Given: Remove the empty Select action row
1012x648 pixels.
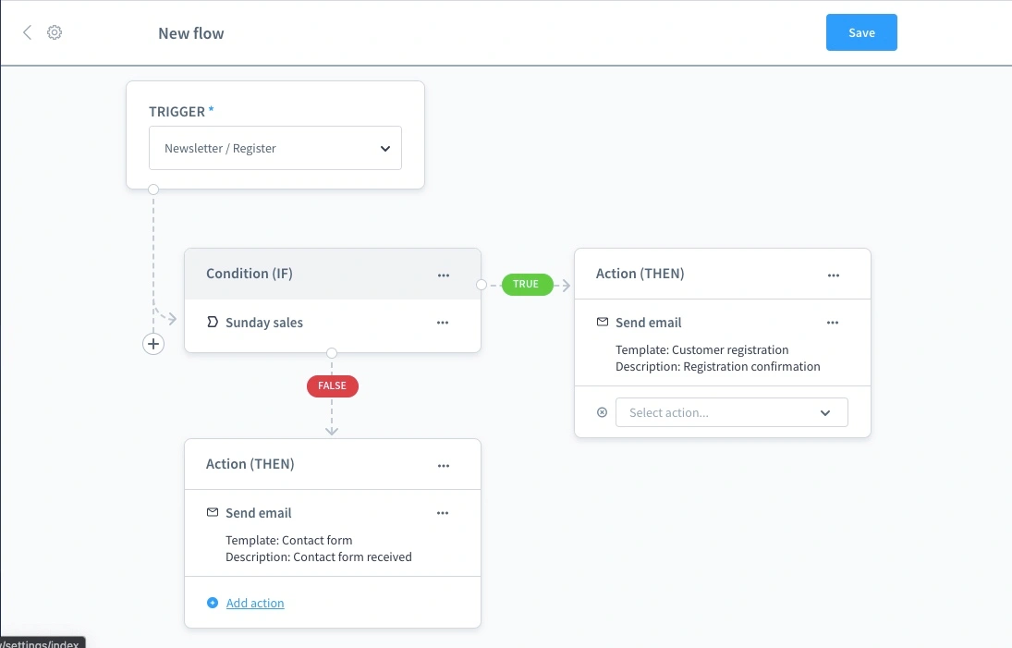Looking at the screenshot, I should (x=602, y=413).
